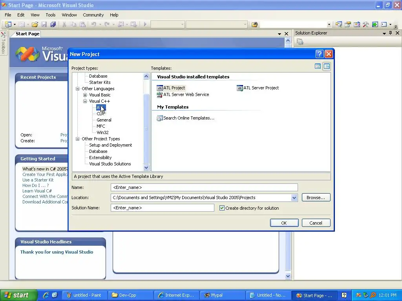This screenshot has height=301, width=402.
Task: Expand the Visual Basic tree node
Action: click(85, 95)
